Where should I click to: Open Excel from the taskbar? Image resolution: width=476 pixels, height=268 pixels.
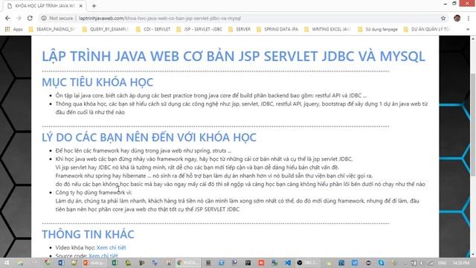pos(115,263)
